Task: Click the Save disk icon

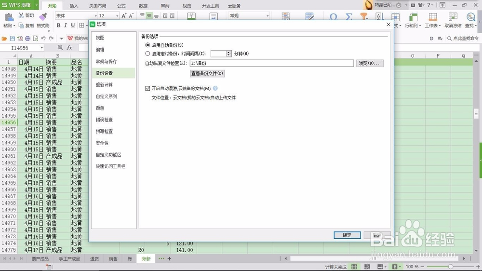Action: pyautogui.click(x=13, y=39)
